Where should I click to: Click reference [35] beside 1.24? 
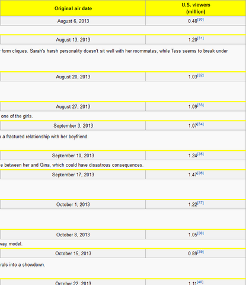[200, 154]
